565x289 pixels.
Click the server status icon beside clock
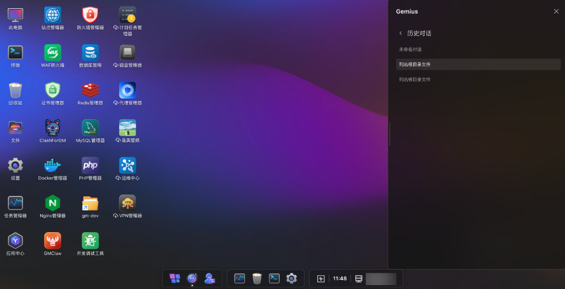pos(359,279)
